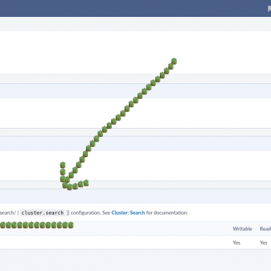Viewport: 271px width, 271px height.
Task: Select the light-blue row beneath the arrowhead
Action: click(135, 196)
